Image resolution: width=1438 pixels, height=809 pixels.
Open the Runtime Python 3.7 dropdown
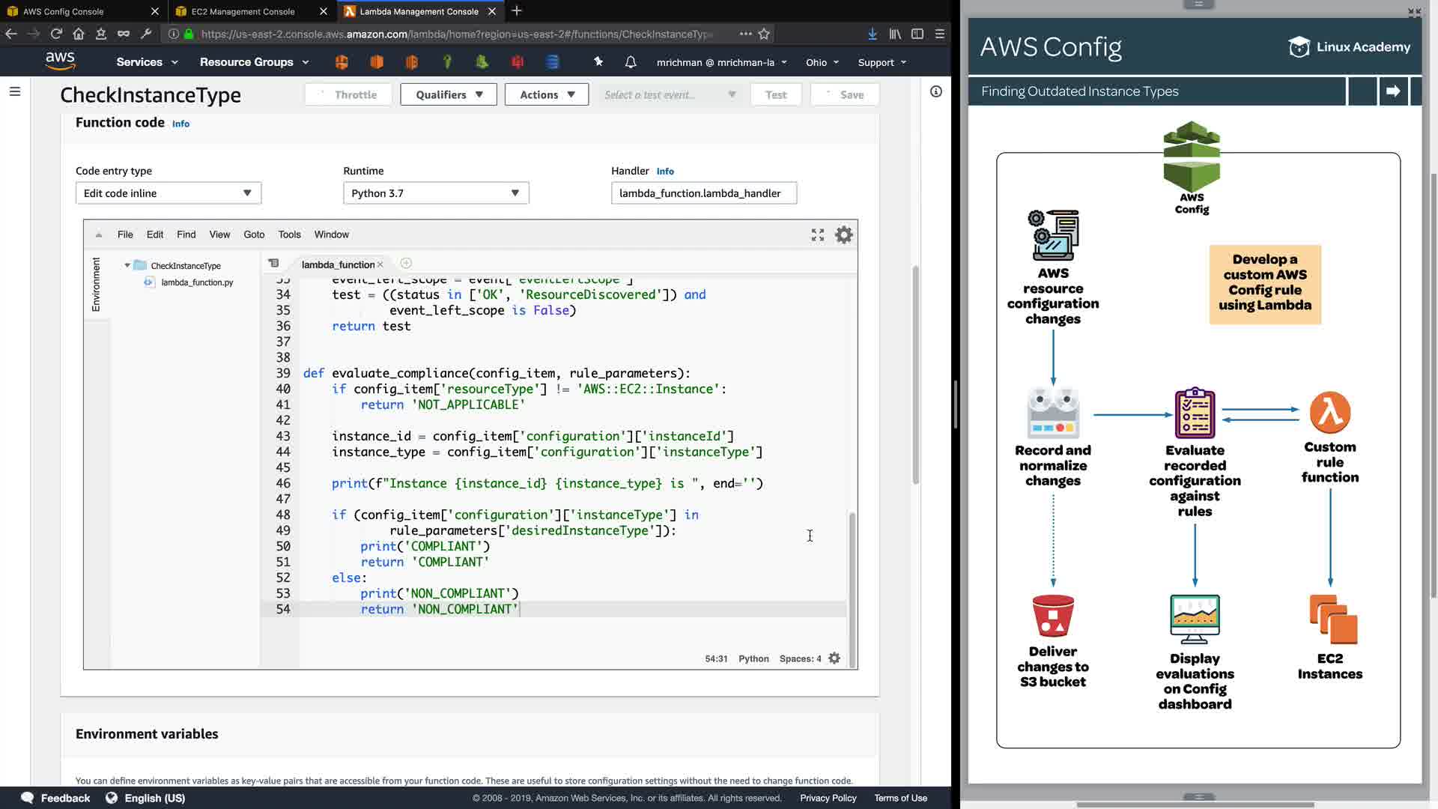436,193
